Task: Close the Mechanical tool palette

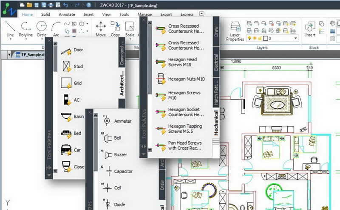Action: pos(144,20)
